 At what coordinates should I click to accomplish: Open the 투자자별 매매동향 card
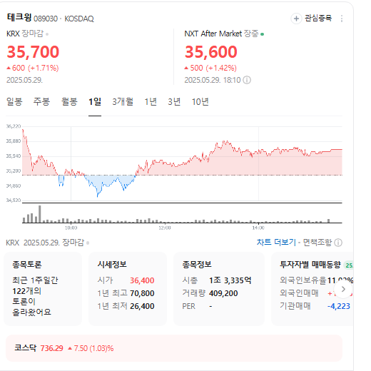click(312, 289)
